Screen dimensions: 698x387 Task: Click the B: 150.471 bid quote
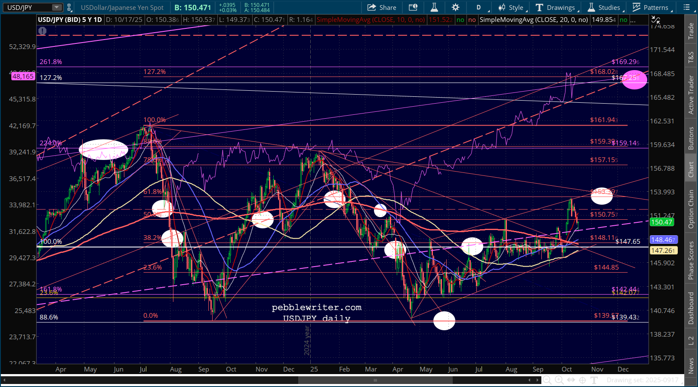pos(193,7)
